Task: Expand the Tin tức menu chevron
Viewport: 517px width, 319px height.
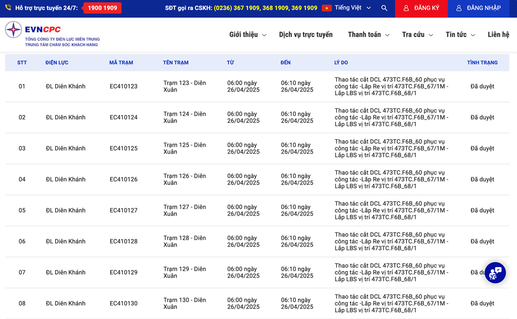Action: click(473, 35)
